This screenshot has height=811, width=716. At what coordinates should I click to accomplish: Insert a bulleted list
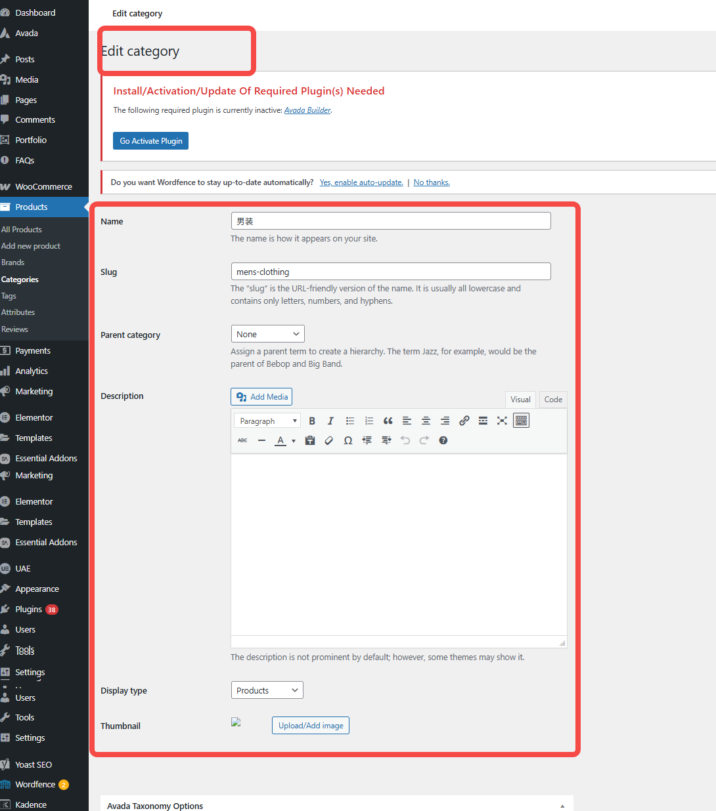pos(350,421)
